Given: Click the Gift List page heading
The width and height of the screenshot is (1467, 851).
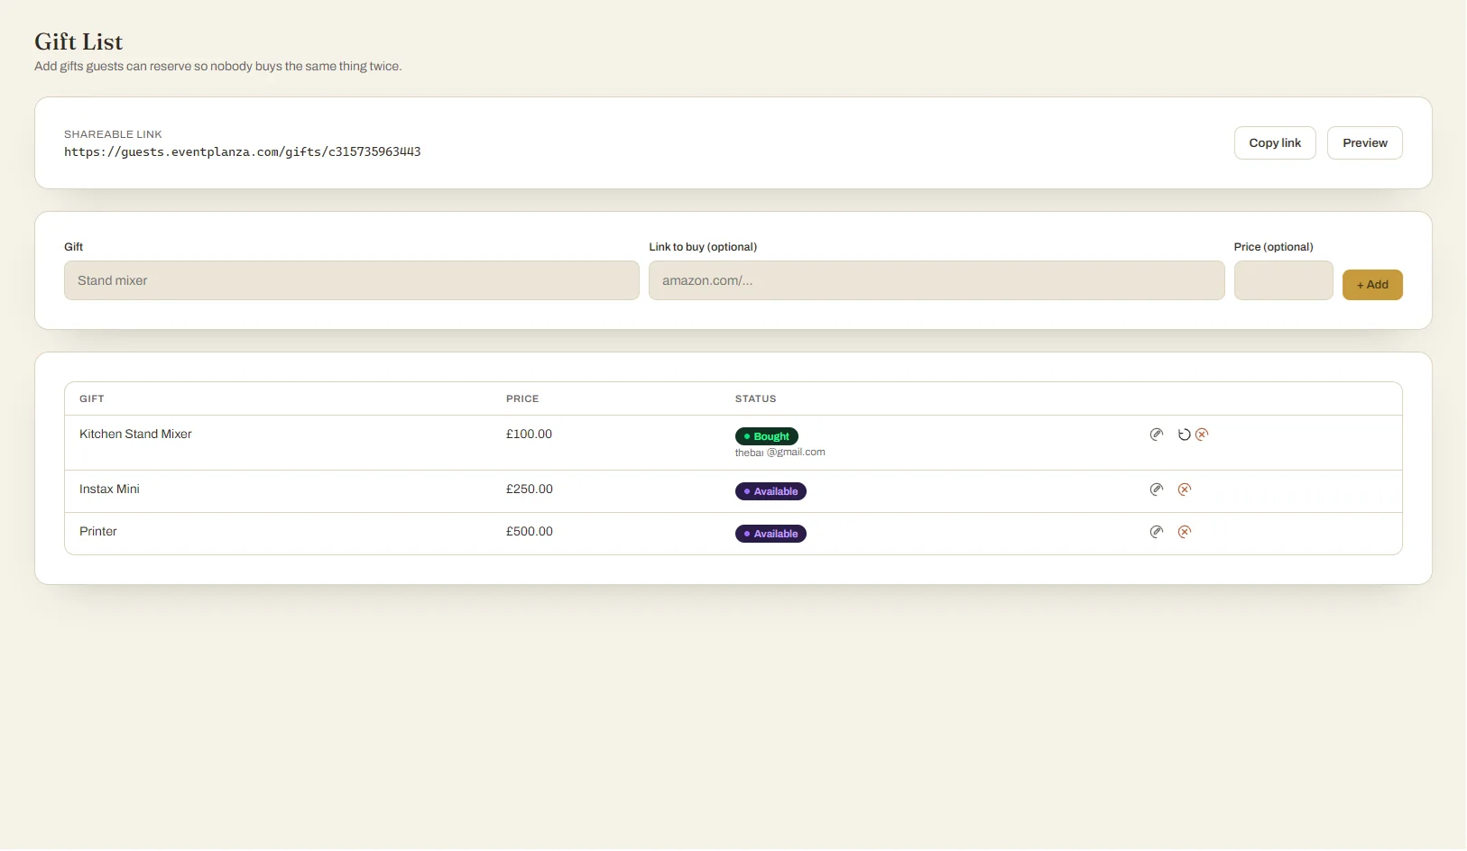Looking at the screenshot, I should (78, 42).
